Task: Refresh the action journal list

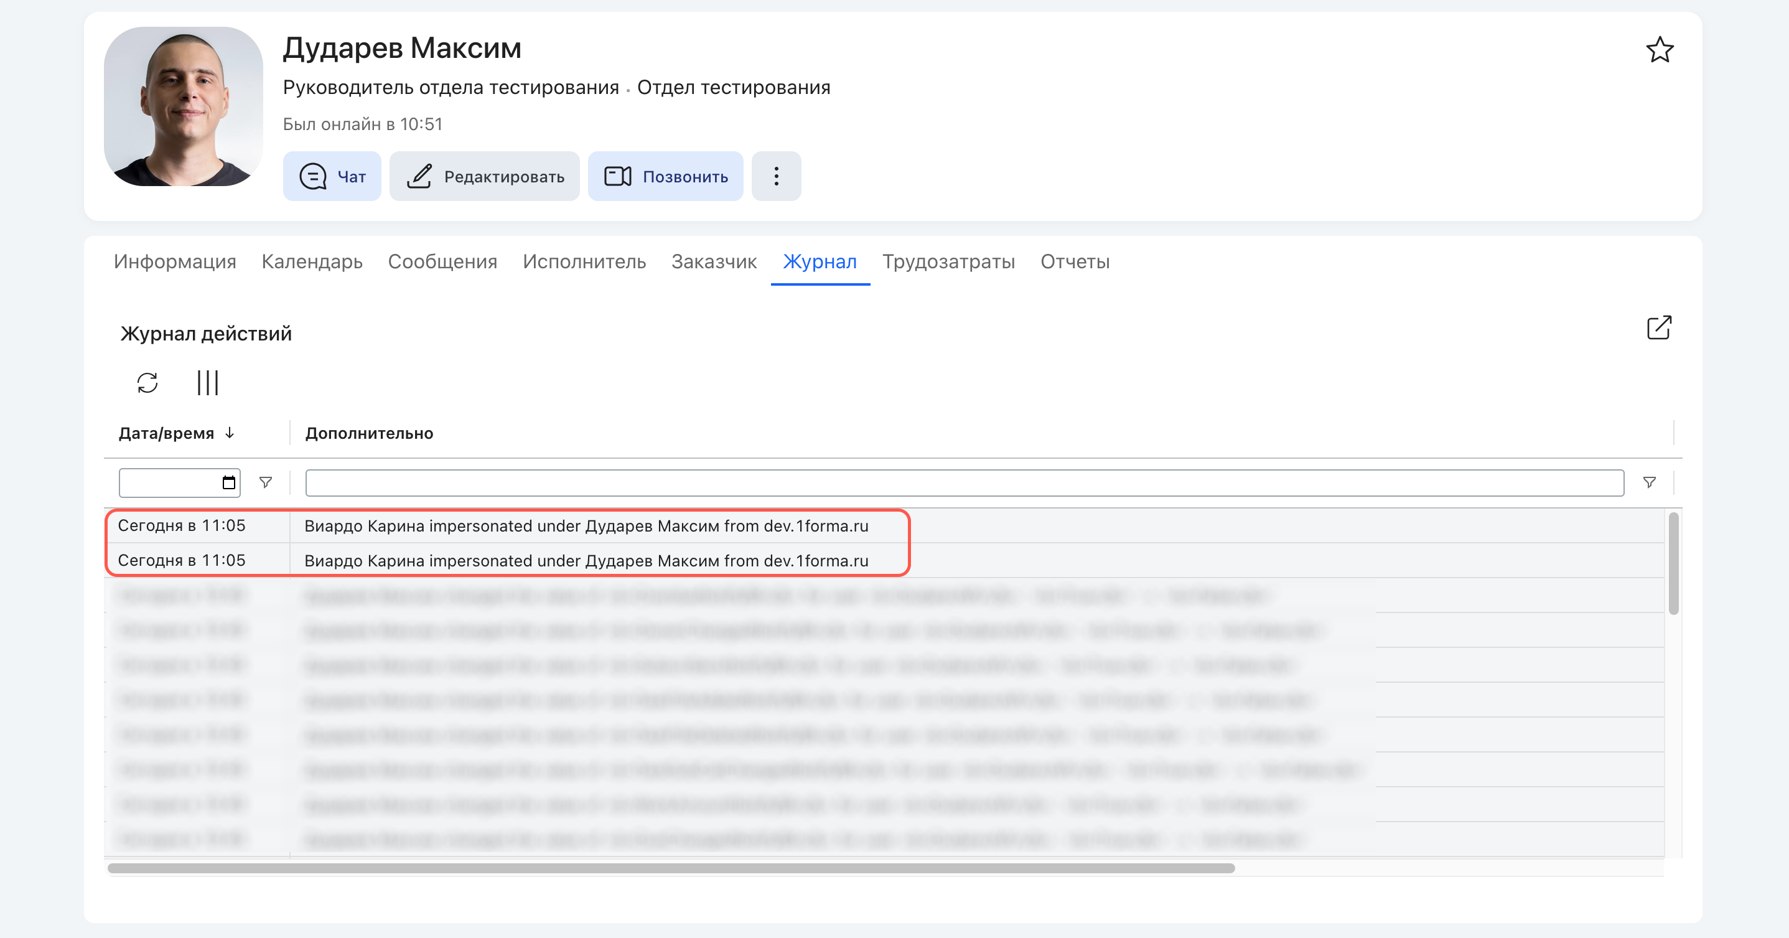Action: point(147,383)
